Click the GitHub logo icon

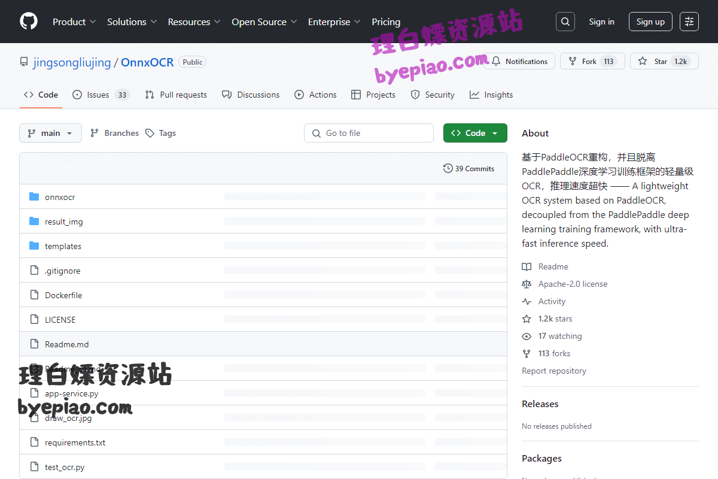click(x=29, y=22)
